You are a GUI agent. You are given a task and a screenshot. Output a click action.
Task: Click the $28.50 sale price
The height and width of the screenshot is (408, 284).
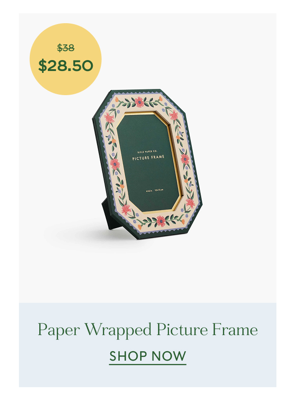coord(66,66)
